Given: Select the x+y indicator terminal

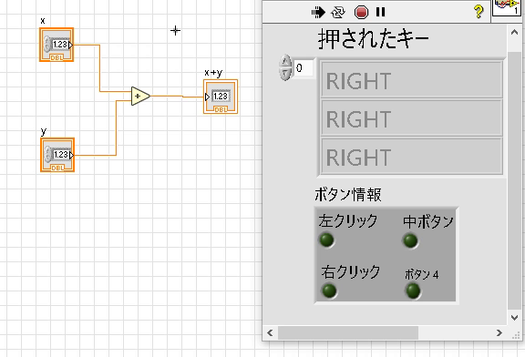Looking at the screenshot, I should [221, 97].
